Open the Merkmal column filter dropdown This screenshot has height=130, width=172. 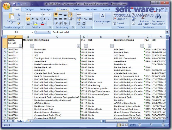[x=32, y=46]
